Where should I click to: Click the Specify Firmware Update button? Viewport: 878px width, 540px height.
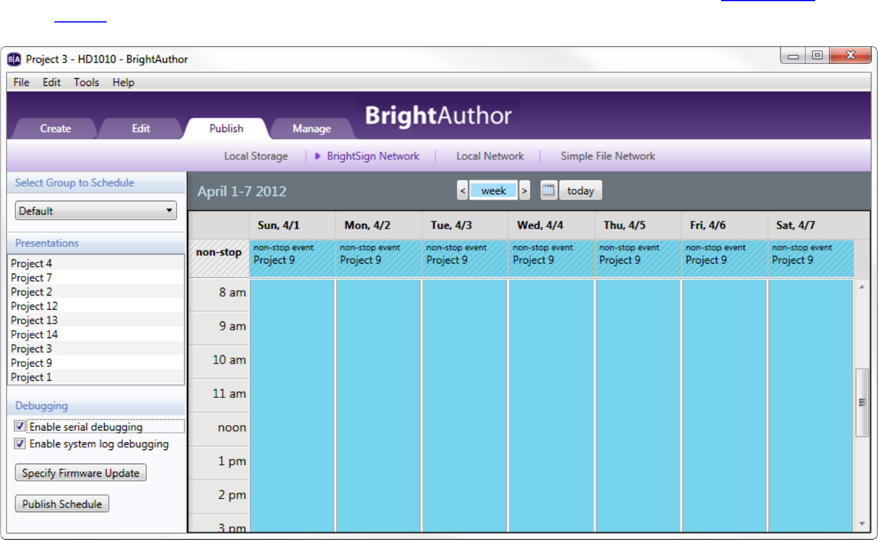[x=81, y=472]
